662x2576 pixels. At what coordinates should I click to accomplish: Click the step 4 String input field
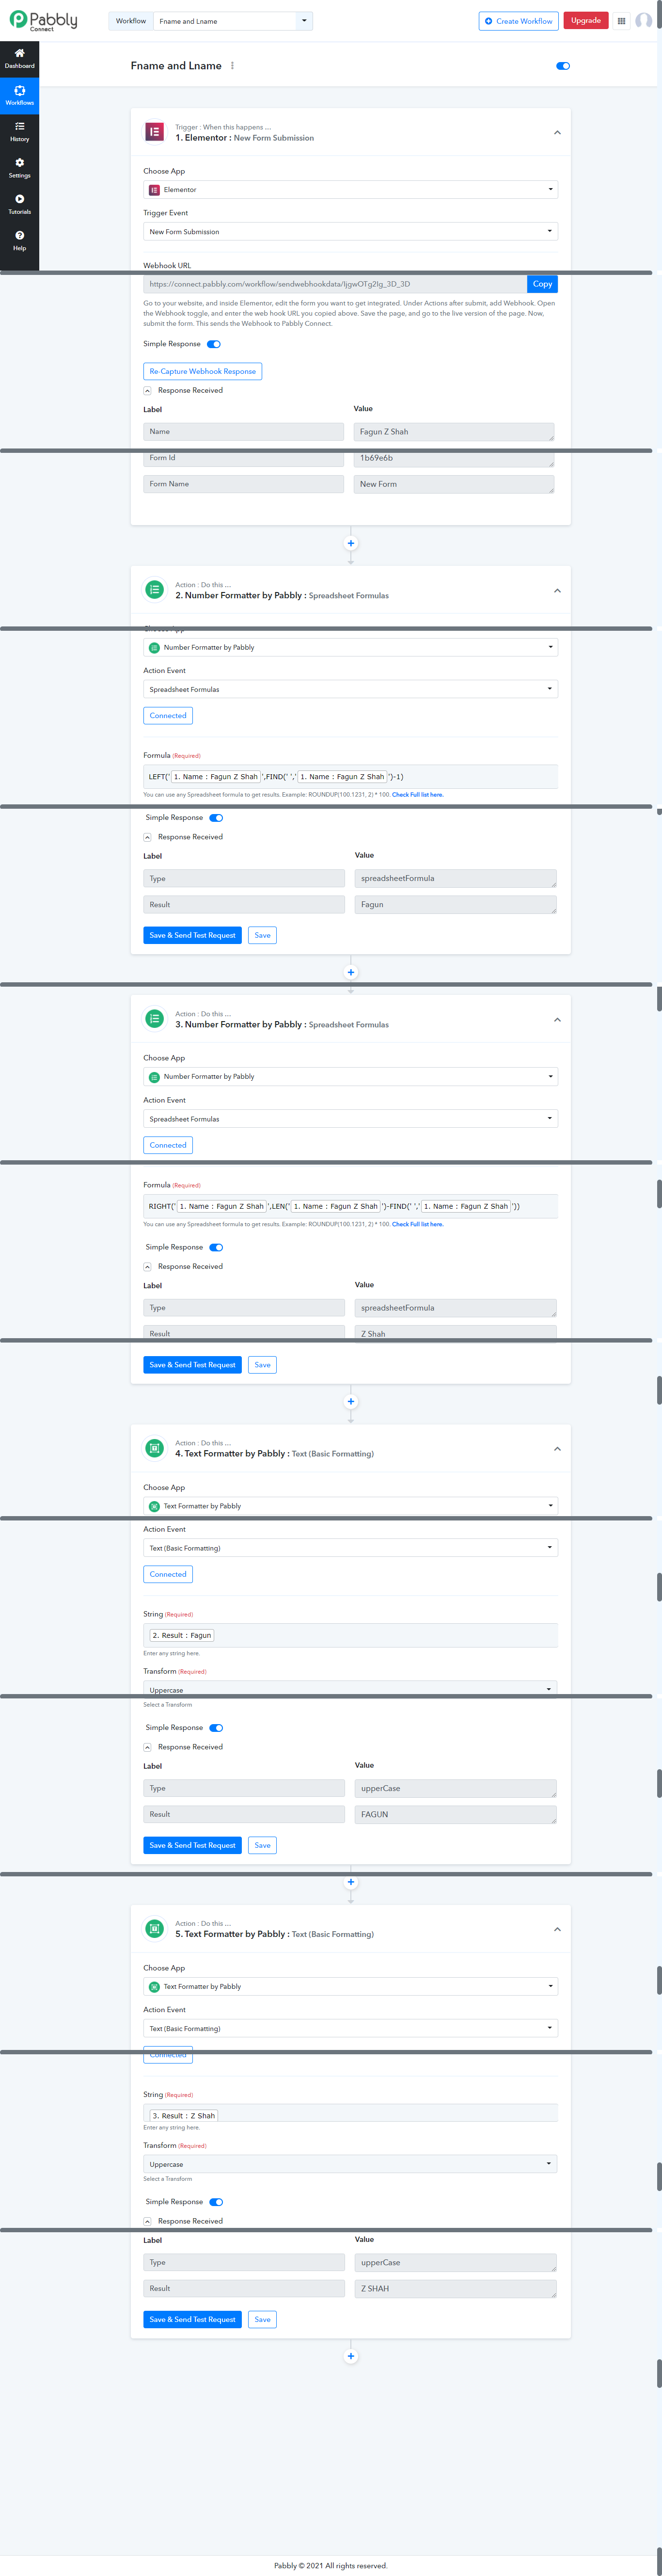(350, 1635)
